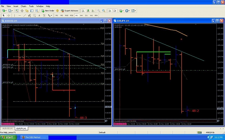Expand the Profiles dropdown arrow
225x140 pixels.
point(12,11)
